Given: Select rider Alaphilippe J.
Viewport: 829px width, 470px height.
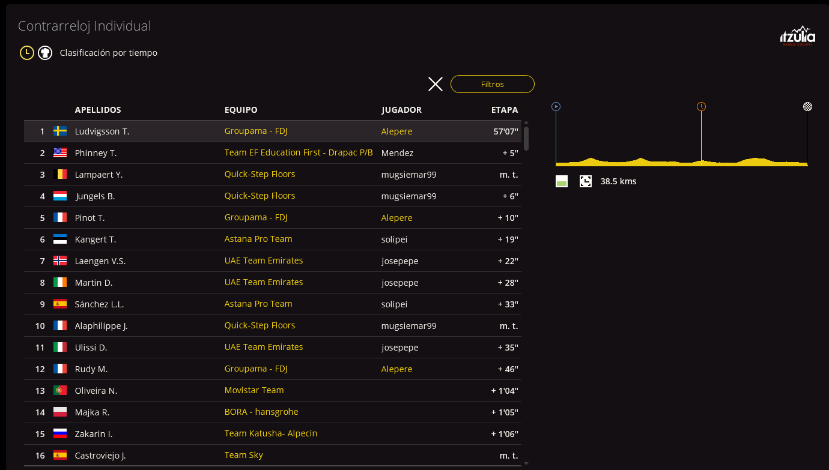Looking at the screenshot, I should pos(101,326).
